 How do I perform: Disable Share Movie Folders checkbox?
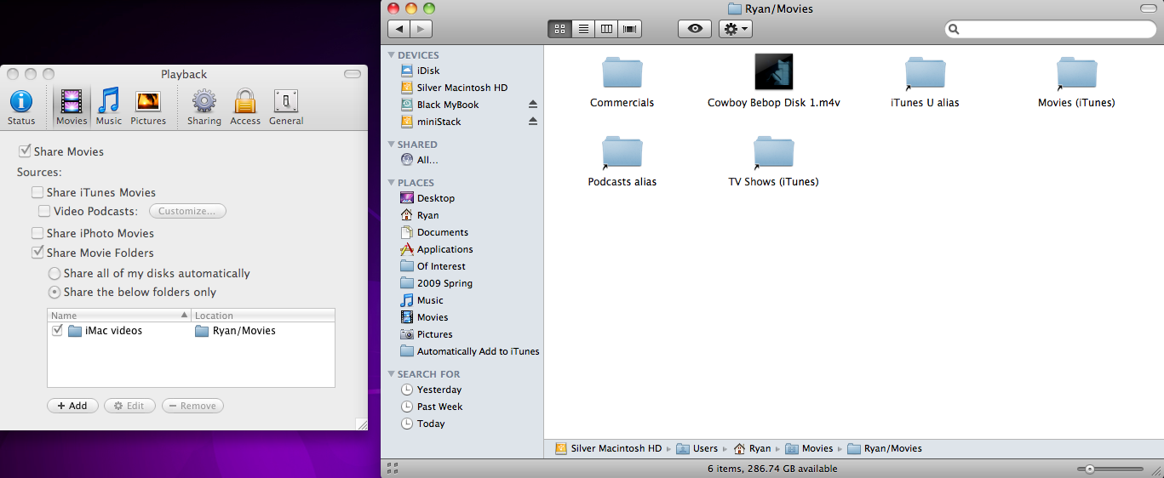point(37,253)
